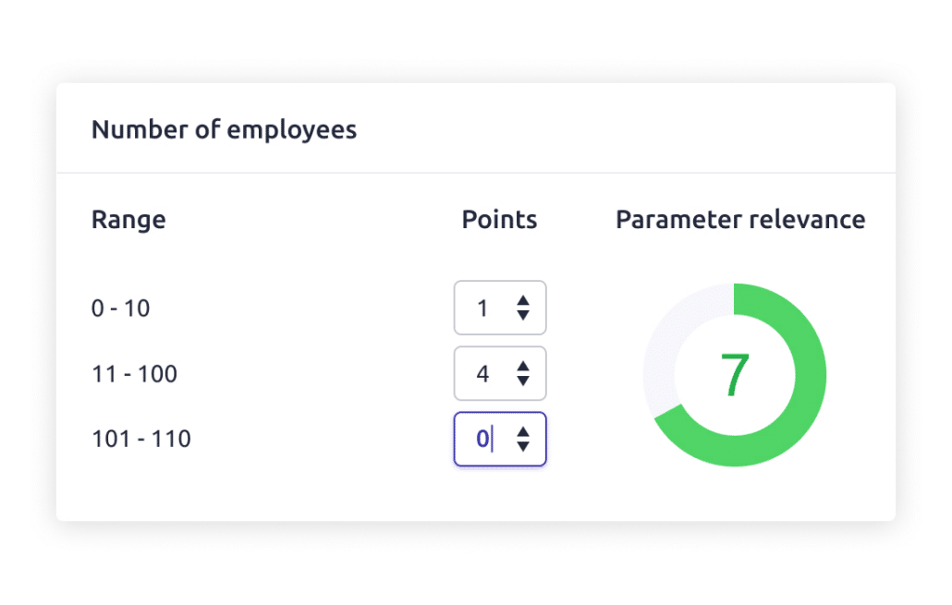The height and width of the screenshot is (605, 952).
Task: Click the down arrow on the 0-10 points stepper
Action: [x=524, y=314]
